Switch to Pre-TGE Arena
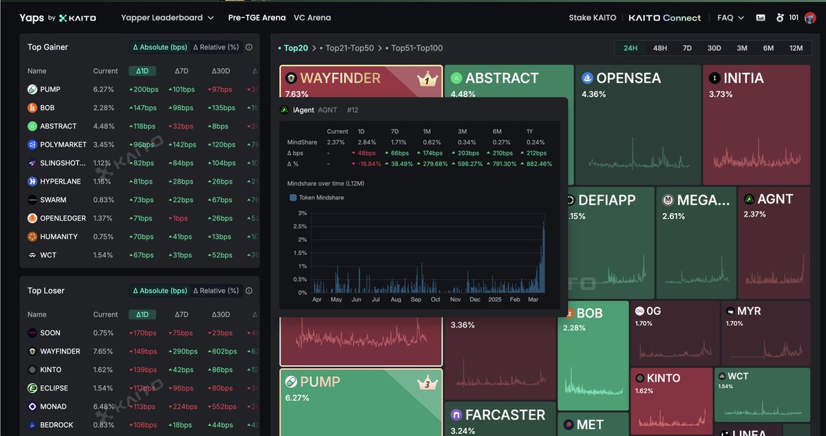The image size is (826, 436). point(257,18)
